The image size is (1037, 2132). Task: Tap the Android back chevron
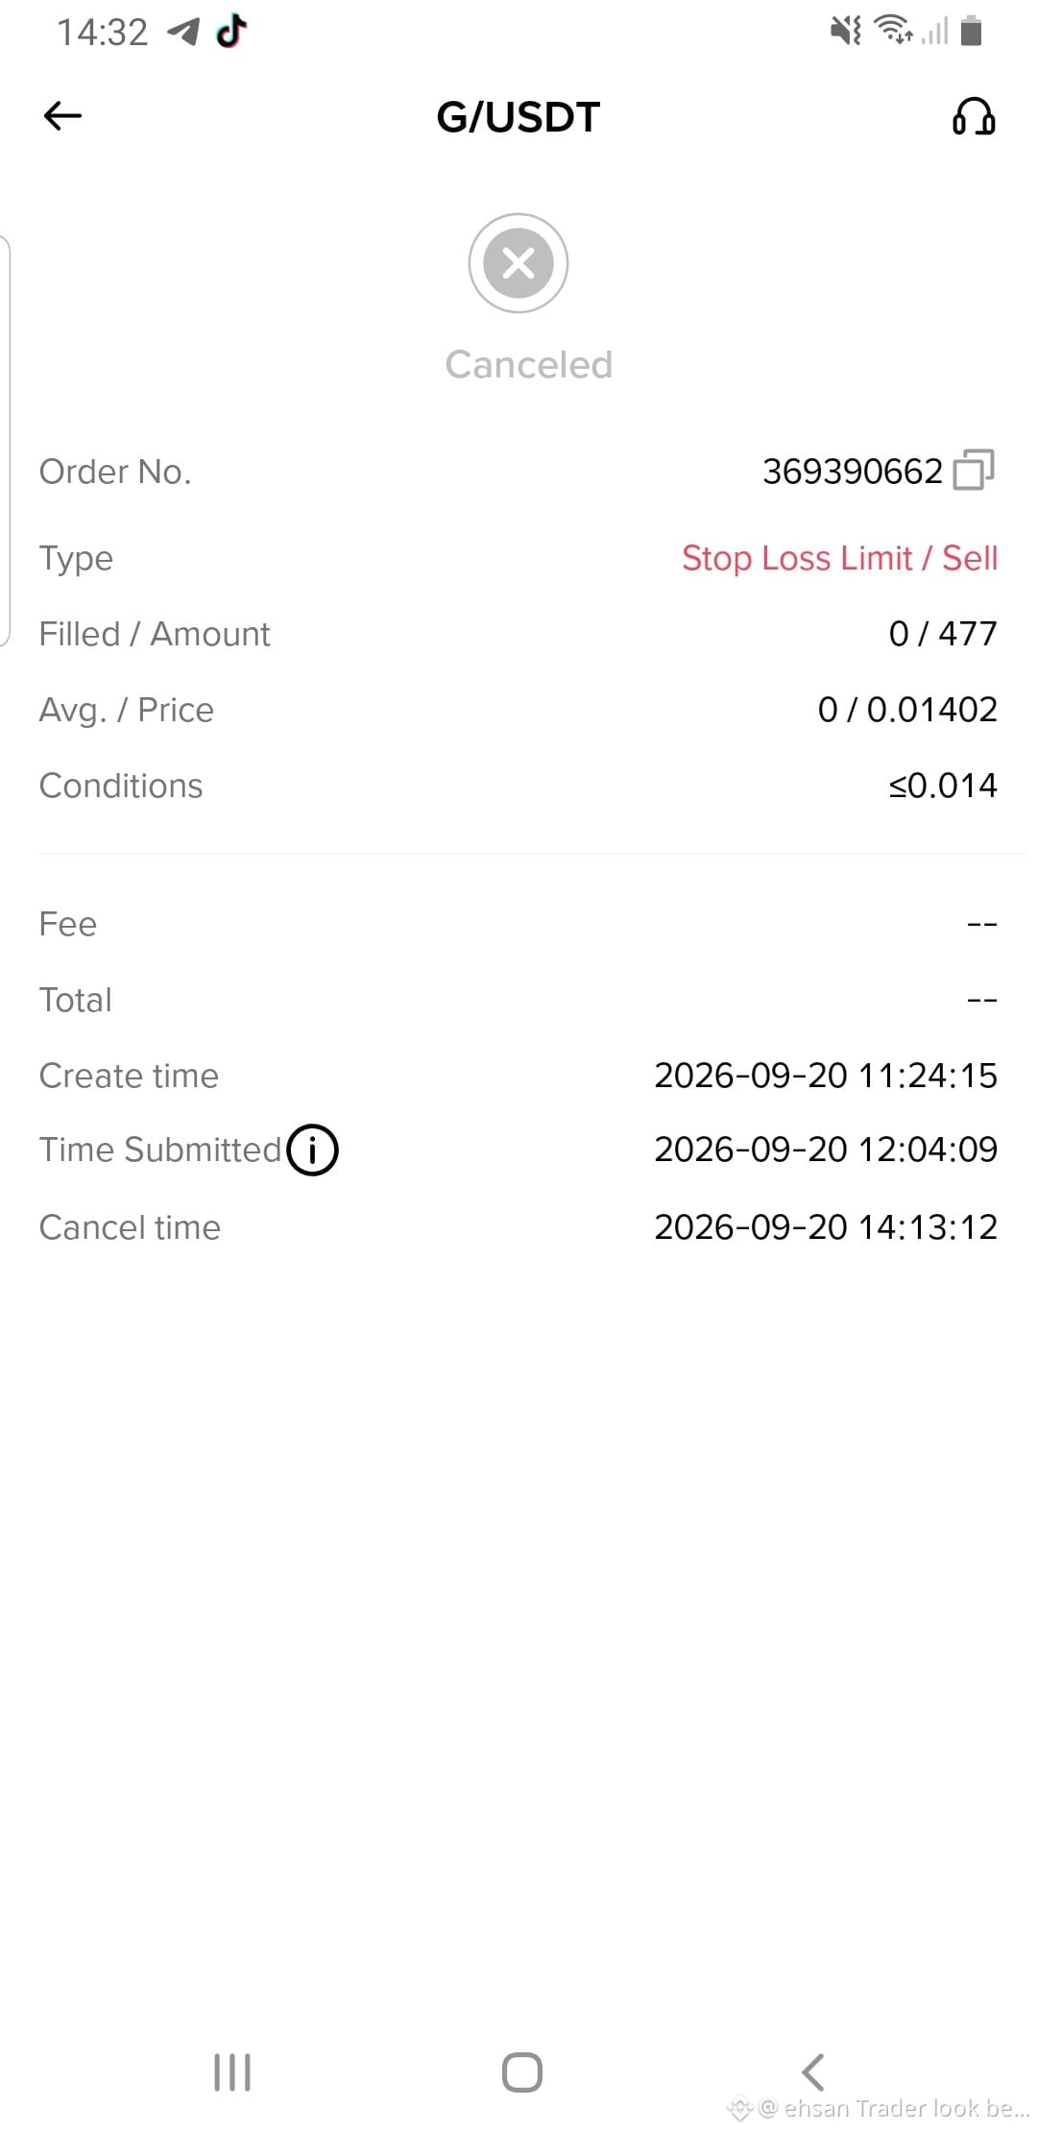coord(813,2071)
